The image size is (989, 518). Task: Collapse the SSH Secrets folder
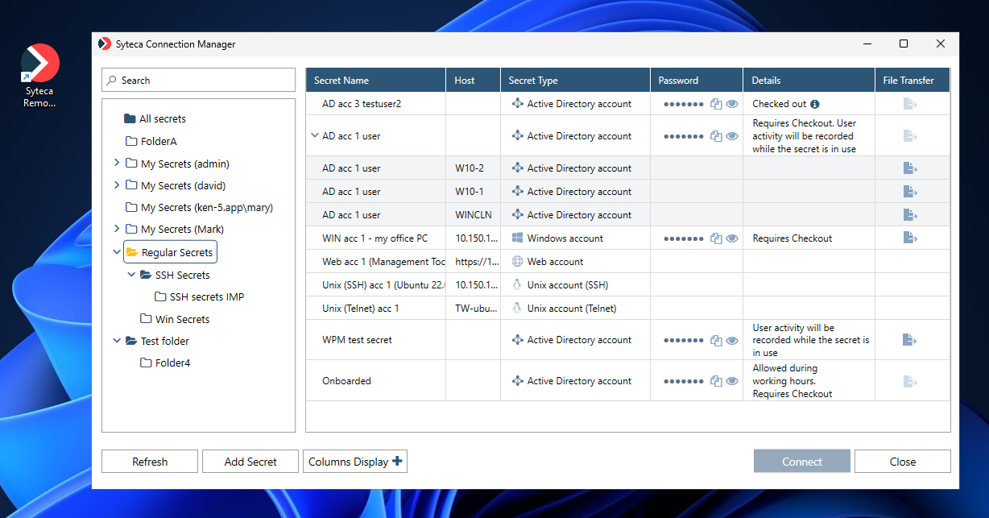[x=131, y=274]
